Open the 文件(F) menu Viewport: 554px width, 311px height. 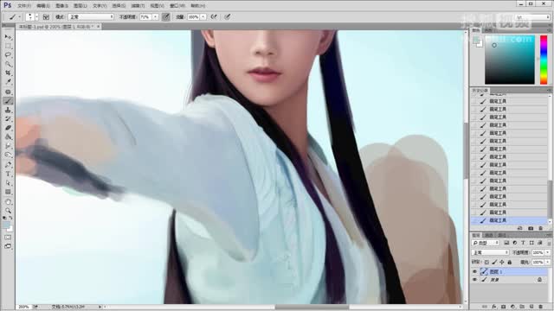tap(24, 6)
